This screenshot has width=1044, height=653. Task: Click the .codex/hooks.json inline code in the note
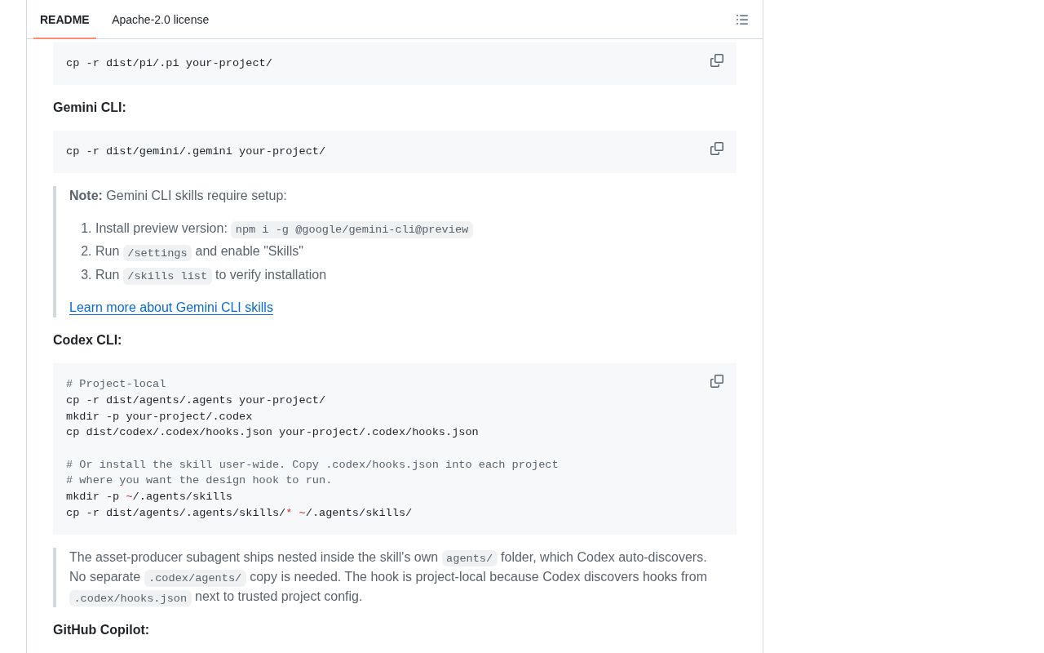point(130,598)
